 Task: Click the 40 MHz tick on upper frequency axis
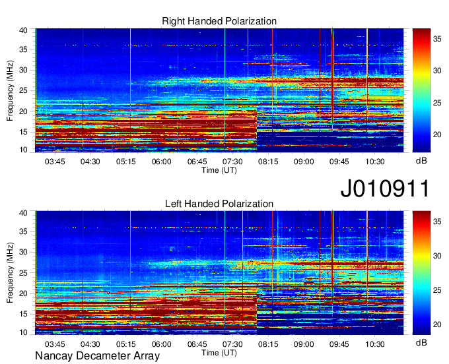click(x=23, y=30)
